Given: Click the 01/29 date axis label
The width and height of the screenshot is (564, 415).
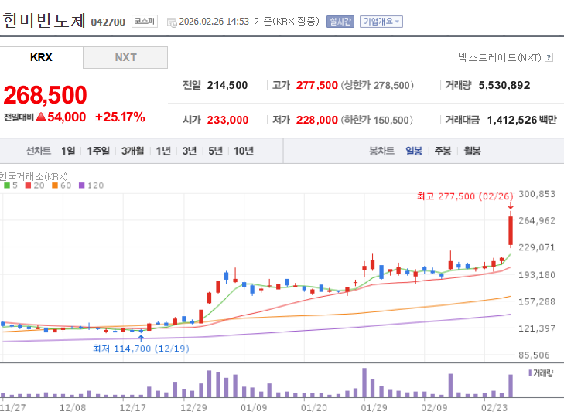Looking at the screenshot, I should pos(374,408).
